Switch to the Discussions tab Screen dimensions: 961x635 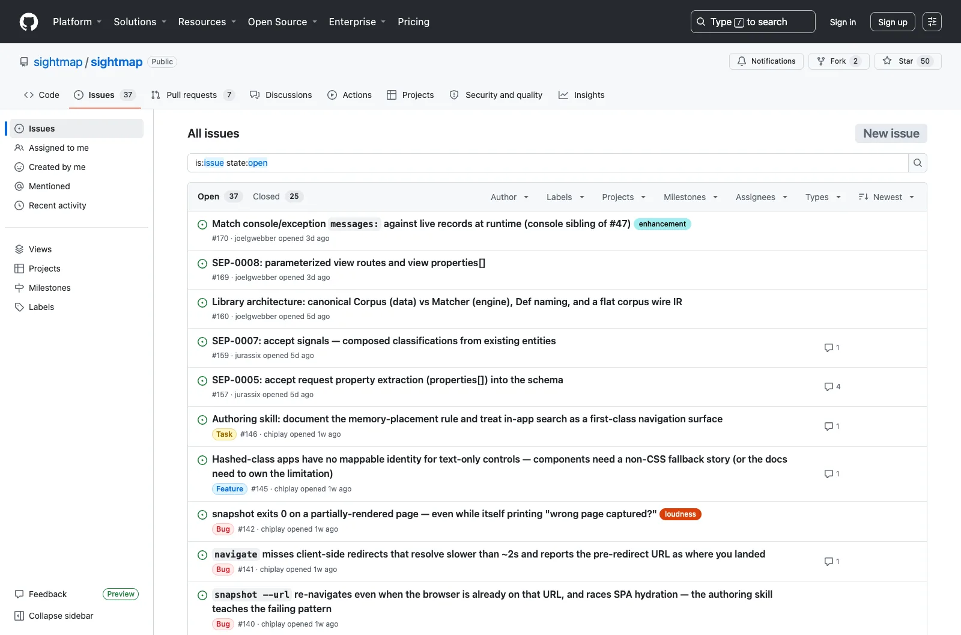280,95
